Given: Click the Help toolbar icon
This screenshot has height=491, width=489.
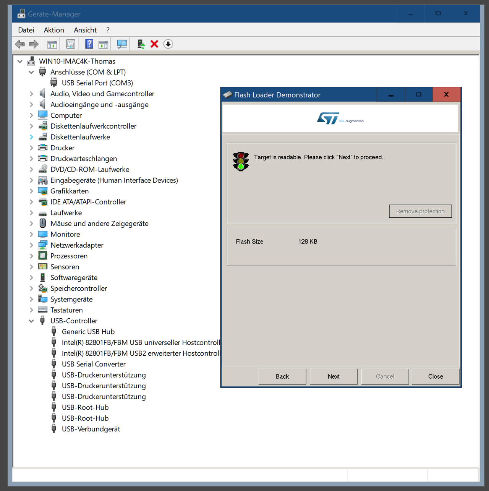Looking at the screenshot, I should (89, 44).
